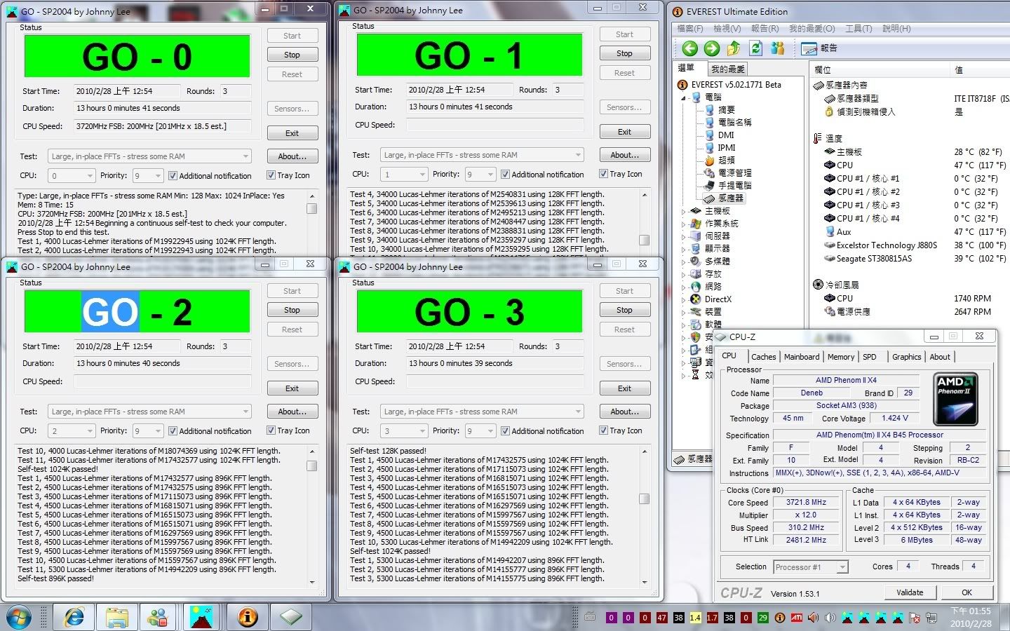Click the 47 temperature tray icon

(x=661, y=618)
